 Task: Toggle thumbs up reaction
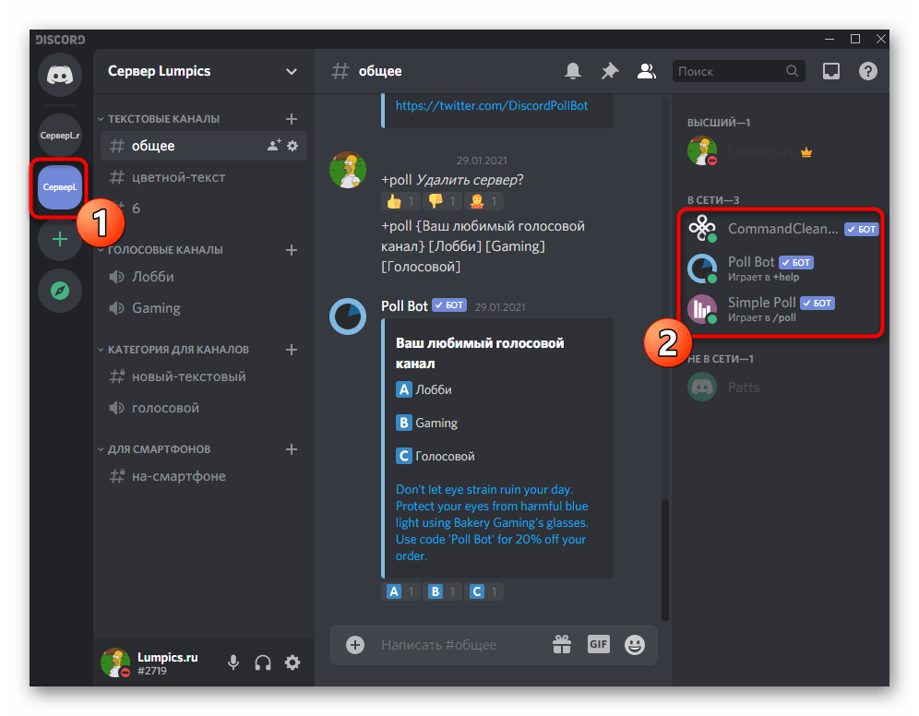point(400,201)
